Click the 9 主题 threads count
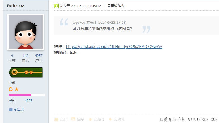 pyautogui.click(x=12, y=58)
